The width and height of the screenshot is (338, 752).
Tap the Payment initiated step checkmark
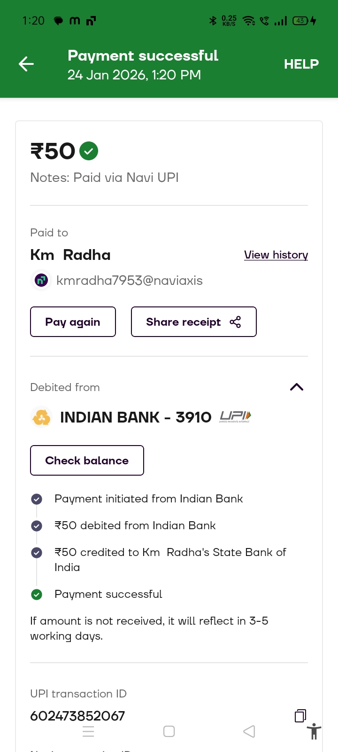(x=37, y=499)
